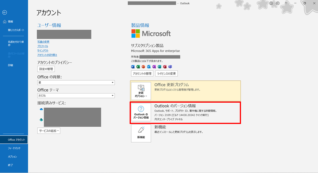Screen dimensions: 318x173
Task: Open フィードバック in the sidebar
Action: click(14, 148)
